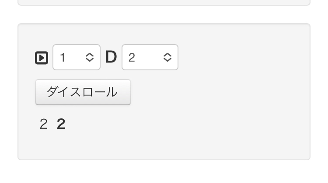The width and height of the screenshot is (328, 183).
Task: Click the bold total result 2
Action: pyautogui.click(x=61, y=124)
